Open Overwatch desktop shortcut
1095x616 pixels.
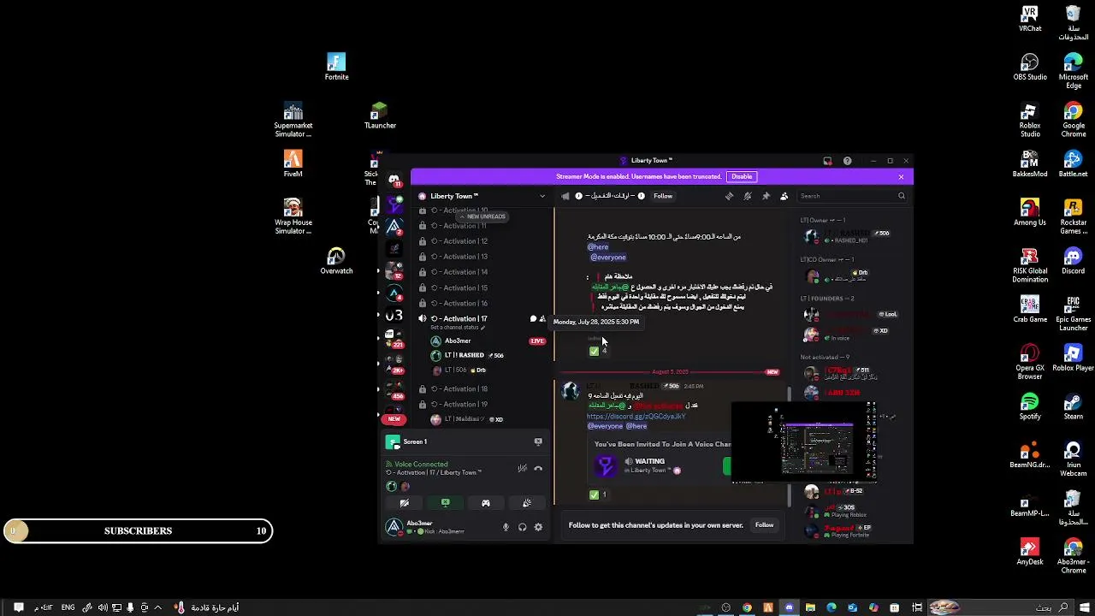coord(336,261)
